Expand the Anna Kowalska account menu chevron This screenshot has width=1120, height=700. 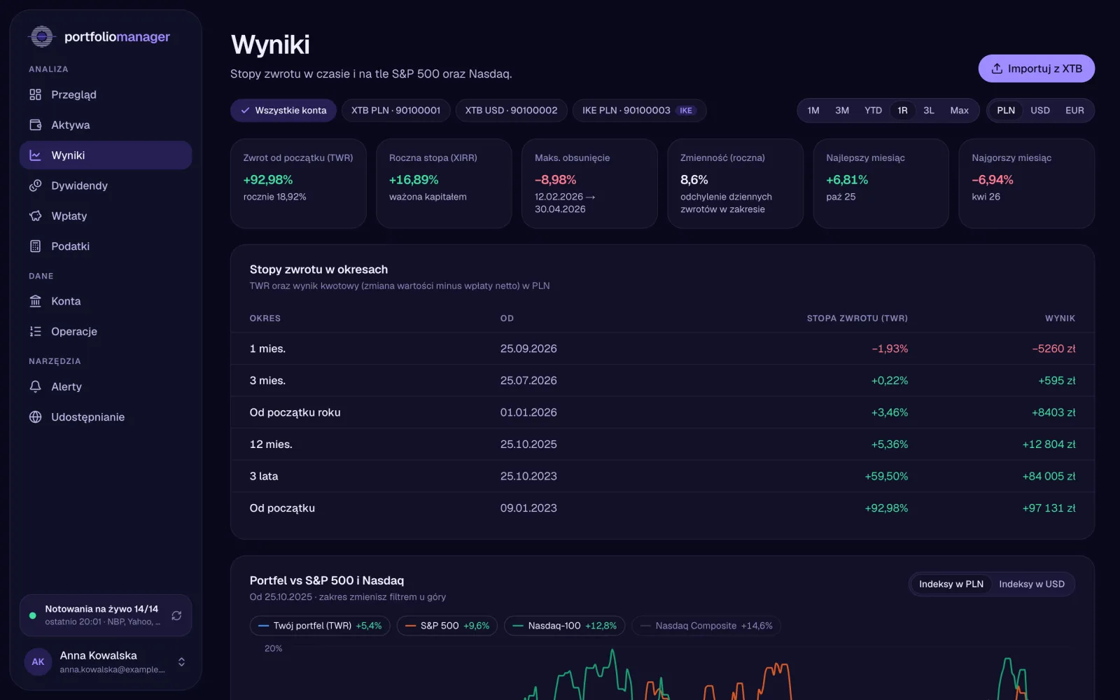pos(181,661)
